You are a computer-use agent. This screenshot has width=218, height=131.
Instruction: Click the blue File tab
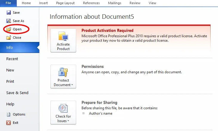coord(8,3)
